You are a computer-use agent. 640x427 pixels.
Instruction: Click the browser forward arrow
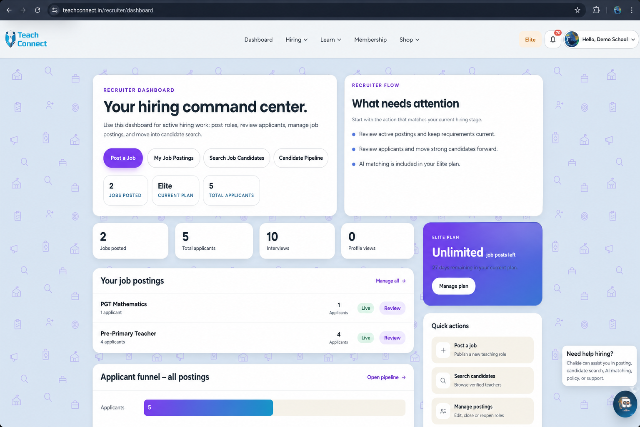(x=23, y=10)
